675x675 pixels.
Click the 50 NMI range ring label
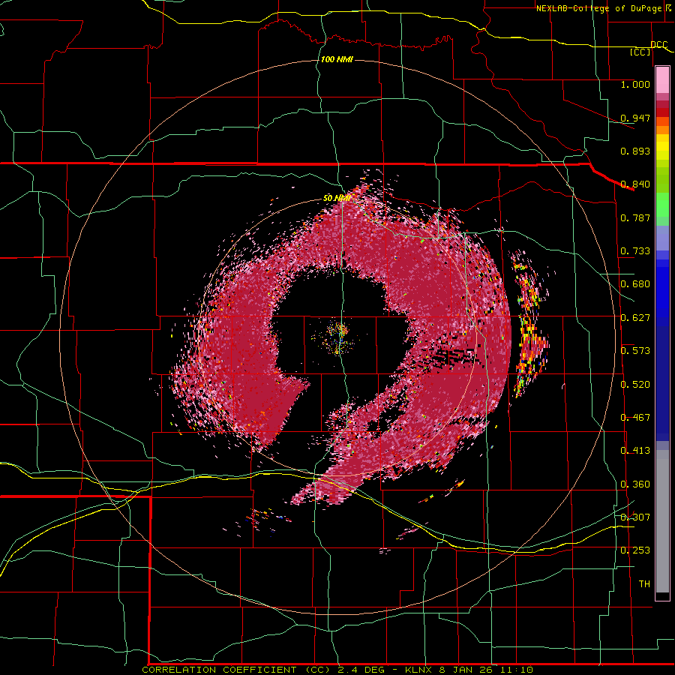pos(337,198)
